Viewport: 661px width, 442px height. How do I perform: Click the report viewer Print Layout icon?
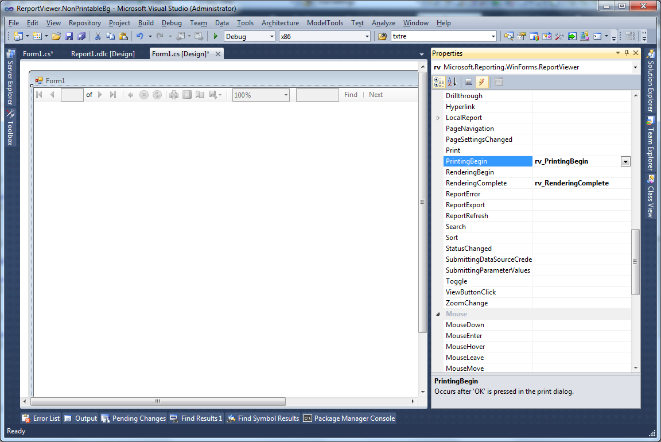point(186,95)
